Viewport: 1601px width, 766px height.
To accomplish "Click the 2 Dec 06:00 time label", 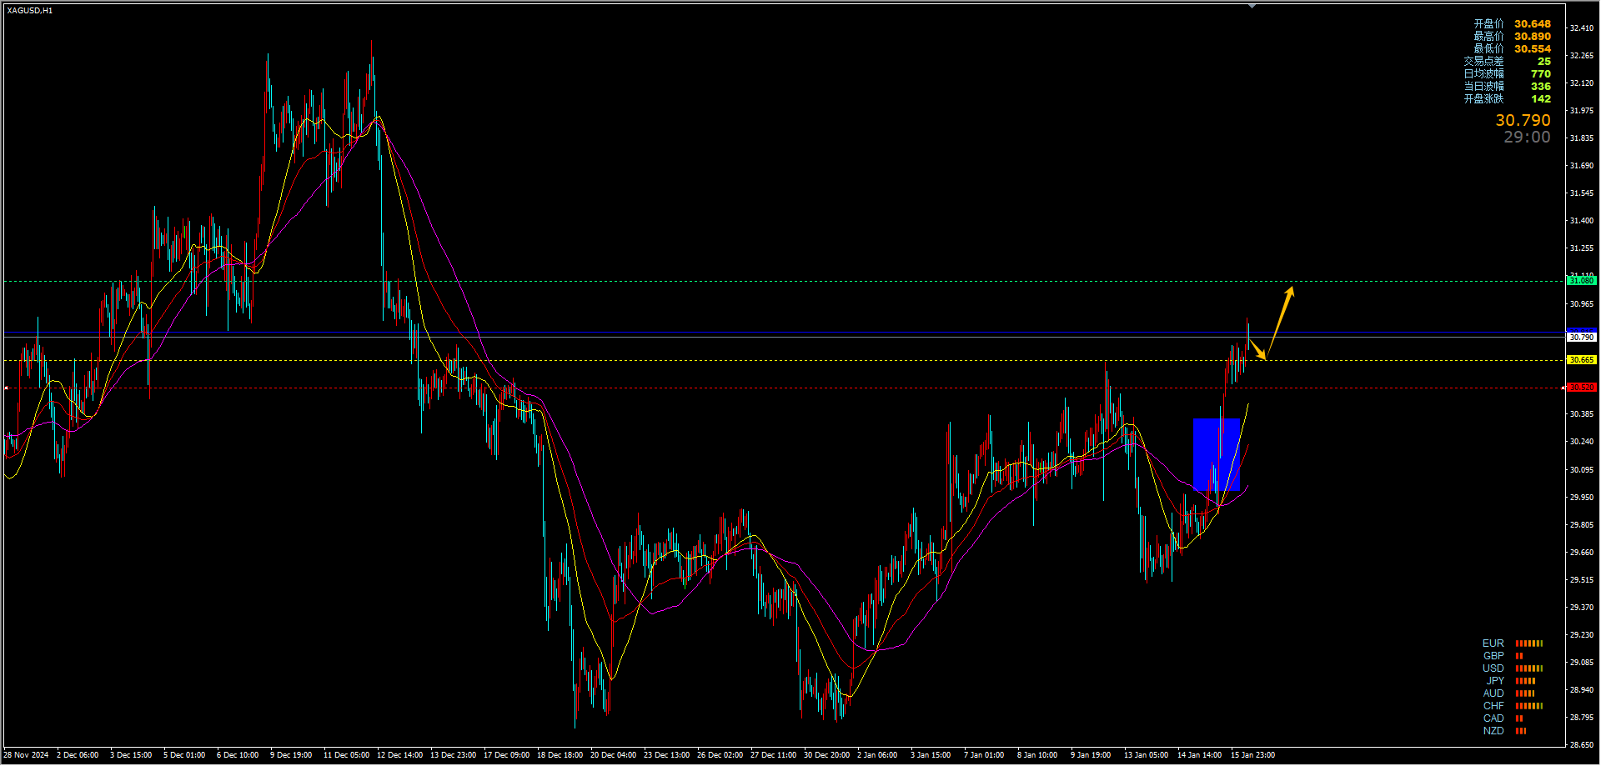I will [78, 755].
